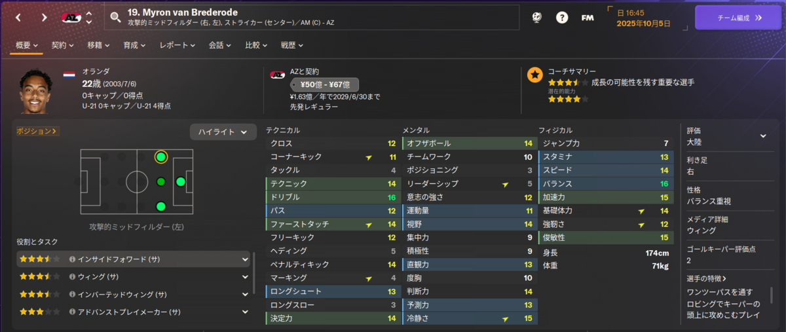The image size is (786, 332).
Task: Open the 移籍 menu tab
Action: coord(98,45)
